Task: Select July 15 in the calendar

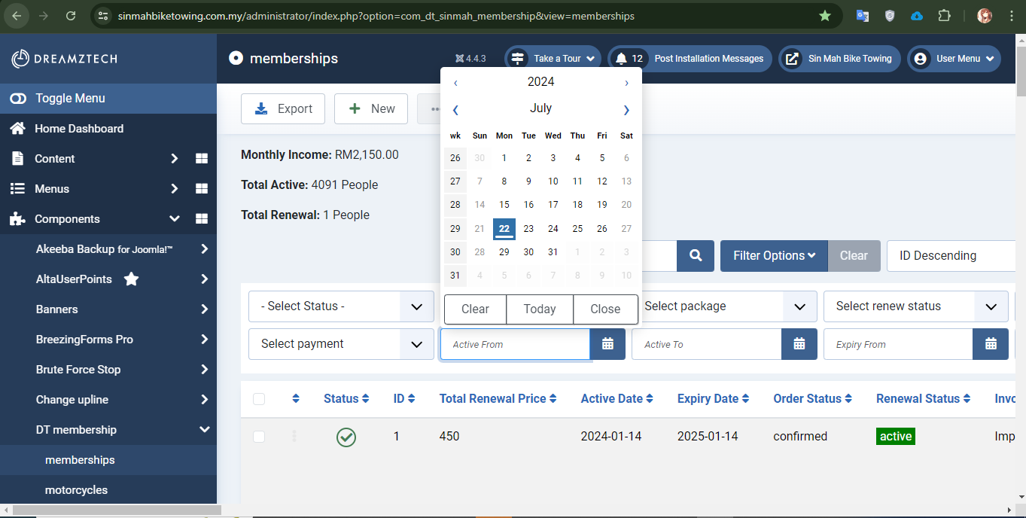Action: coord(504,205)
